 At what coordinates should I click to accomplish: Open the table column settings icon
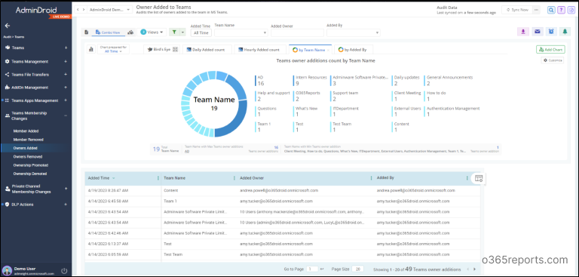pyautogui.click(x=479, y=178)
